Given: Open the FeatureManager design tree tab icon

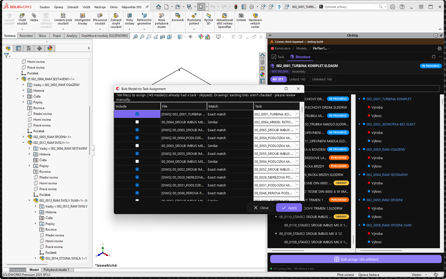Looking at the screenshot, I should [x=8, y=48].
